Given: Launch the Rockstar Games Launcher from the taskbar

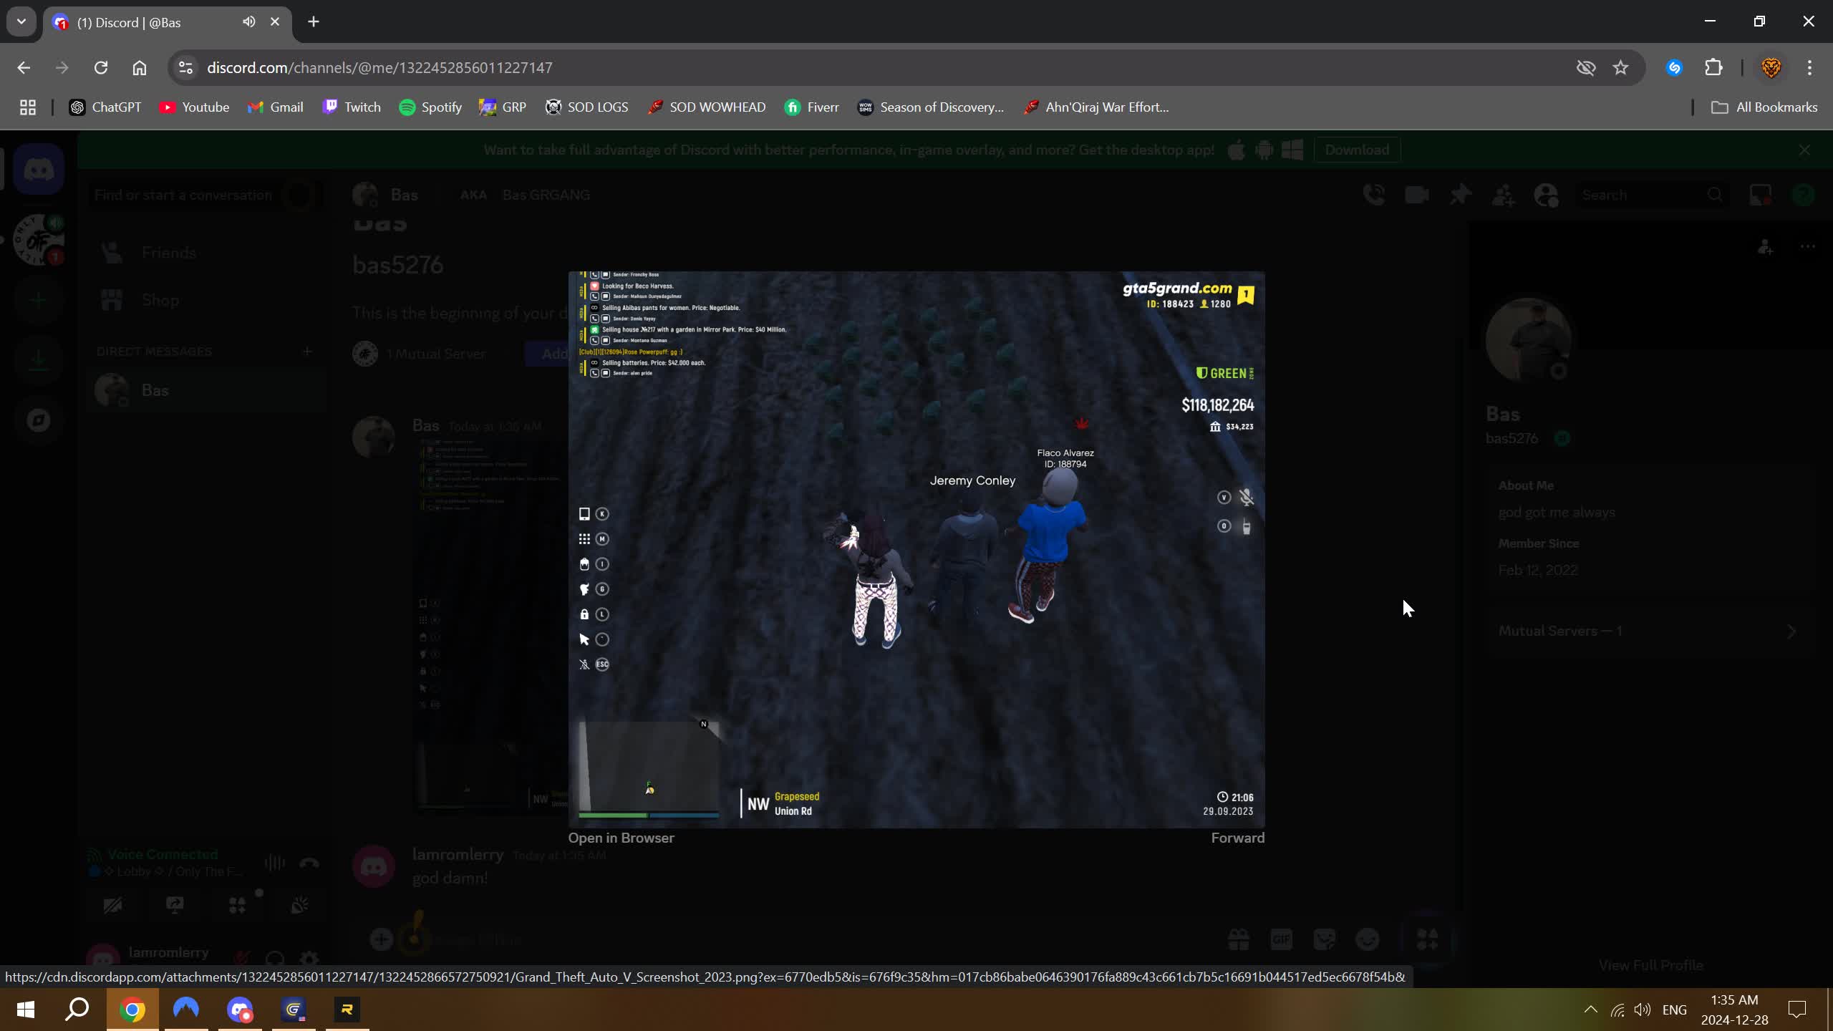Looking at the screenshot, I should [x=347, y=1010].
